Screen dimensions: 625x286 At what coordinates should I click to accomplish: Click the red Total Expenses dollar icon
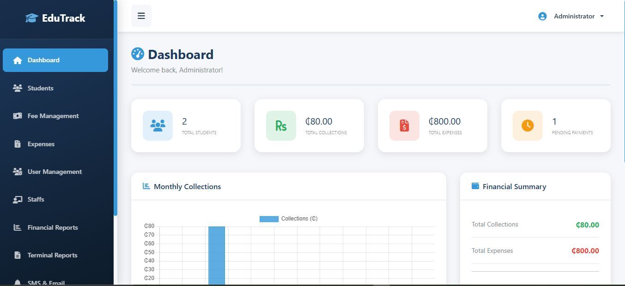(404, 125)
